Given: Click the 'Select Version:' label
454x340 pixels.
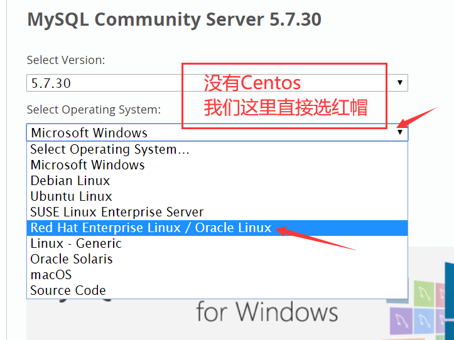Looking at the screenshot, I should (x=66, y=60).
